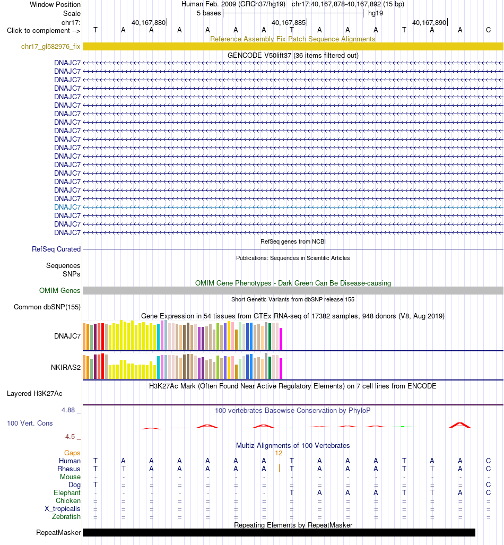
Task: Click the 'Dog' species alignment label
Action: coord(74,485)
